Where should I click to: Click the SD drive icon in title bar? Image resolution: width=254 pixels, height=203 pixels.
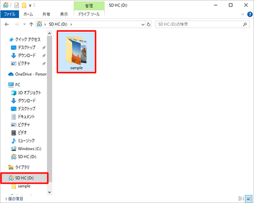tap(6, 5)
